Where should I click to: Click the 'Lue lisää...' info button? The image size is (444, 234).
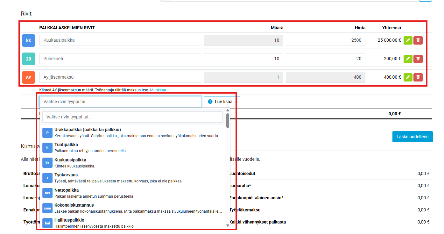click(x=222, y=102)
